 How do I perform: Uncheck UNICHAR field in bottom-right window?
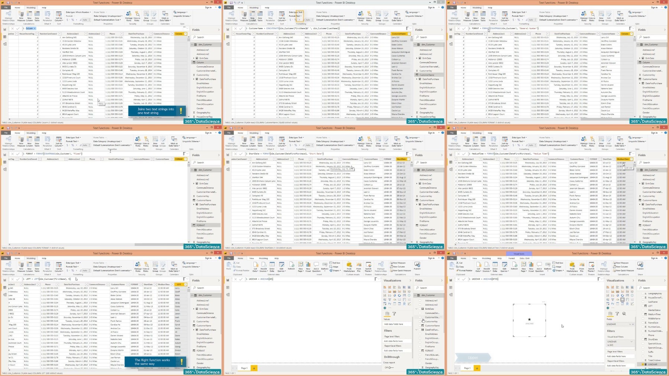tap(643, 364)
